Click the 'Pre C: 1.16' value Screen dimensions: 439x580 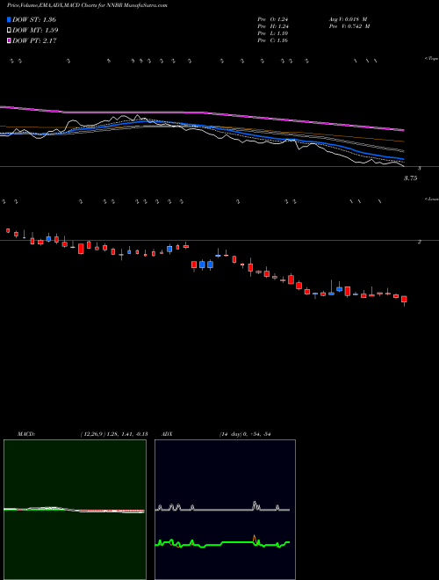(x=273, y=40)
